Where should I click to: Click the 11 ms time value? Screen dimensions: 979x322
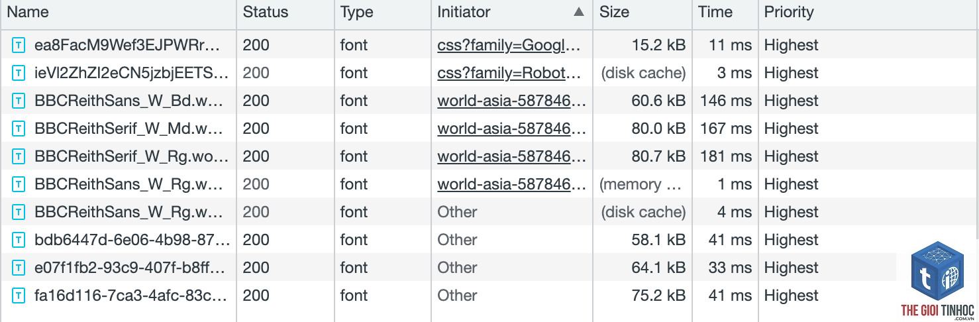(x=731, y=46)
